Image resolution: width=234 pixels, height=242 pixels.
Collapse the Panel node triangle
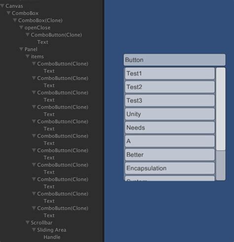click(x=21, y=49)
